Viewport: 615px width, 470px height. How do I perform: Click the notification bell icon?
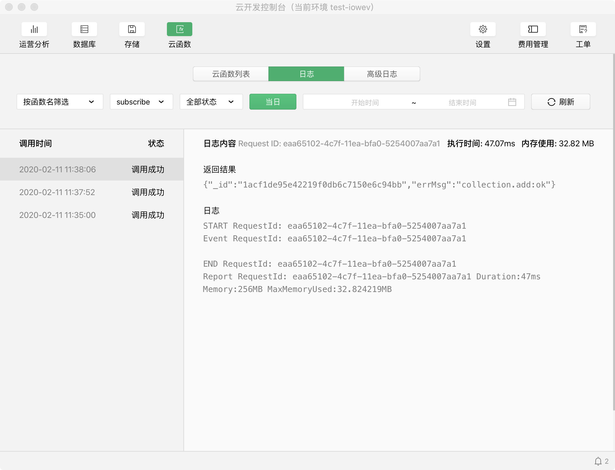(598, 461)
